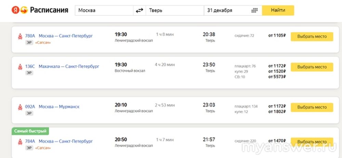The width and height of the screenshot is (342, 158).
Task: Click the Найти search button
Action: click(x=278, y=10)
